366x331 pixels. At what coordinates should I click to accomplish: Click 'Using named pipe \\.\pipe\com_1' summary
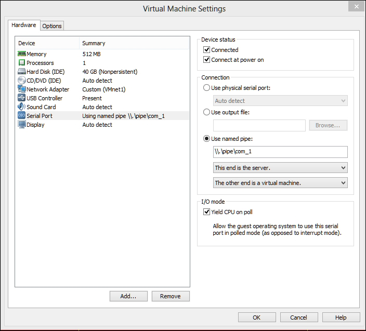click(124, 116)
